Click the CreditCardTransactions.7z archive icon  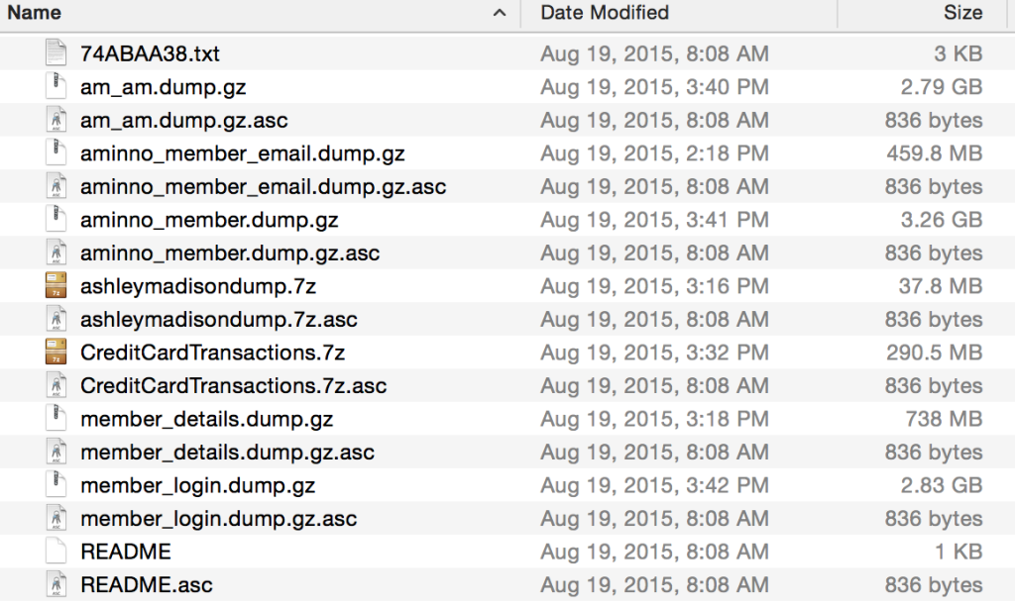pos(56,353)
